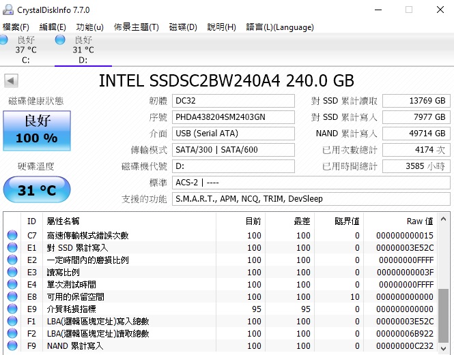Click status orb for attribute E2
The image size is (454, 355).
point(12,260)
